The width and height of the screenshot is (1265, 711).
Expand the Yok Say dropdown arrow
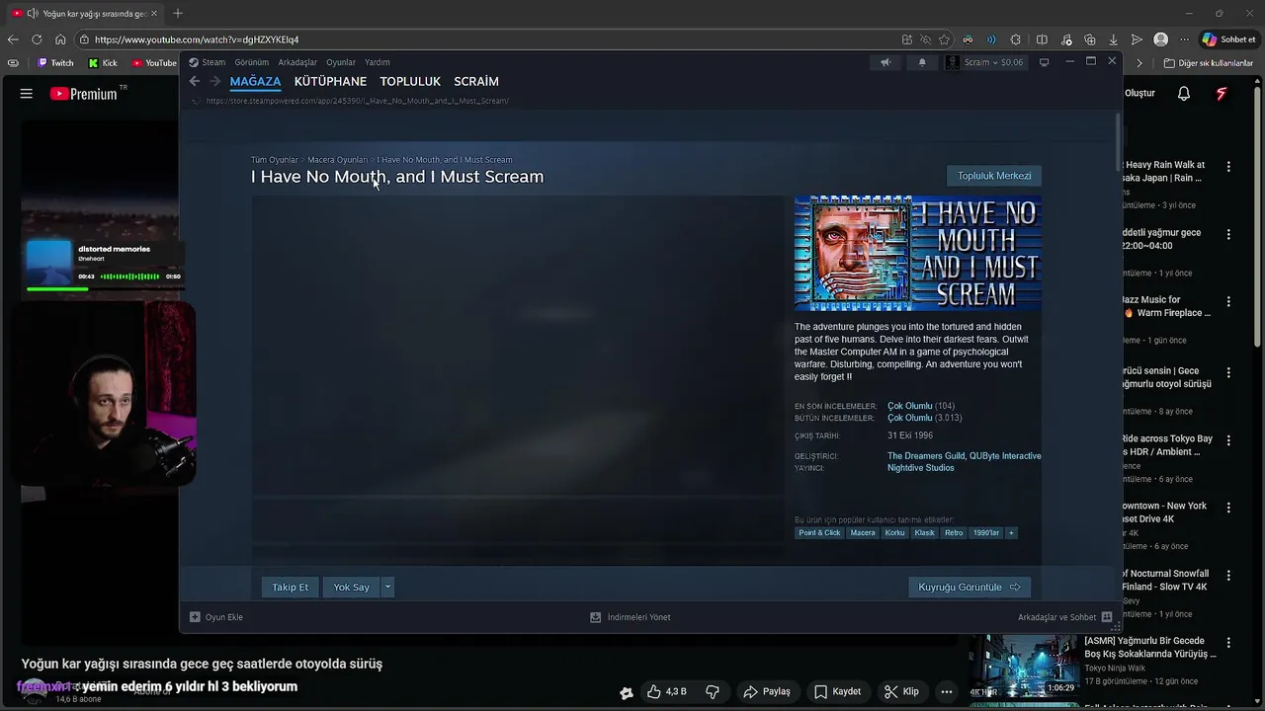[x=387, y=587]
